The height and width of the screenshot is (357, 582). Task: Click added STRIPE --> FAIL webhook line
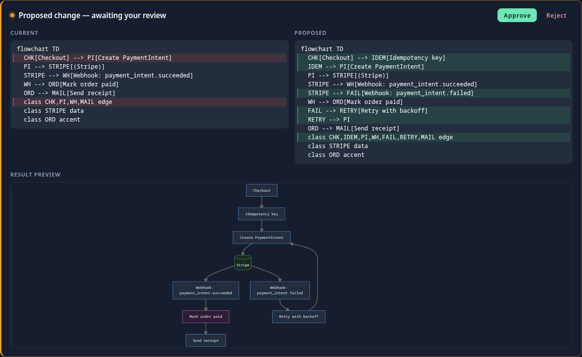tap(434, 93)
